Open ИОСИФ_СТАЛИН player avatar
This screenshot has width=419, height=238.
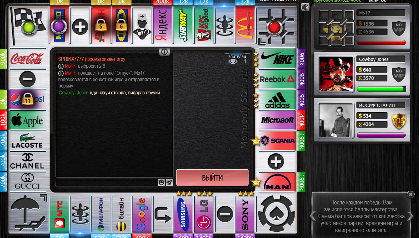(336, 121)
